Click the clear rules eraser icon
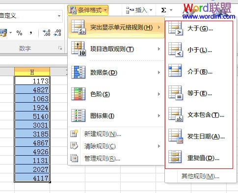 [74, 146]
